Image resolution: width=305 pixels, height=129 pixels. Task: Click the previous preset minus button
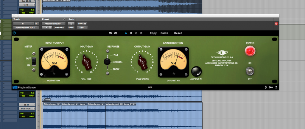coord(43,28)
